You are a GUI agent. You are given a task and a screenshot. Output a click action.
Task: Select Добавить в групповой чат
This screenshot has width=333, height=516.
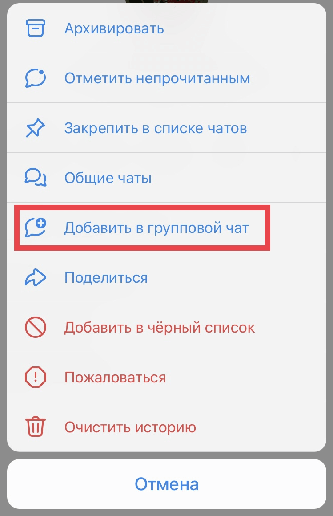166,228
